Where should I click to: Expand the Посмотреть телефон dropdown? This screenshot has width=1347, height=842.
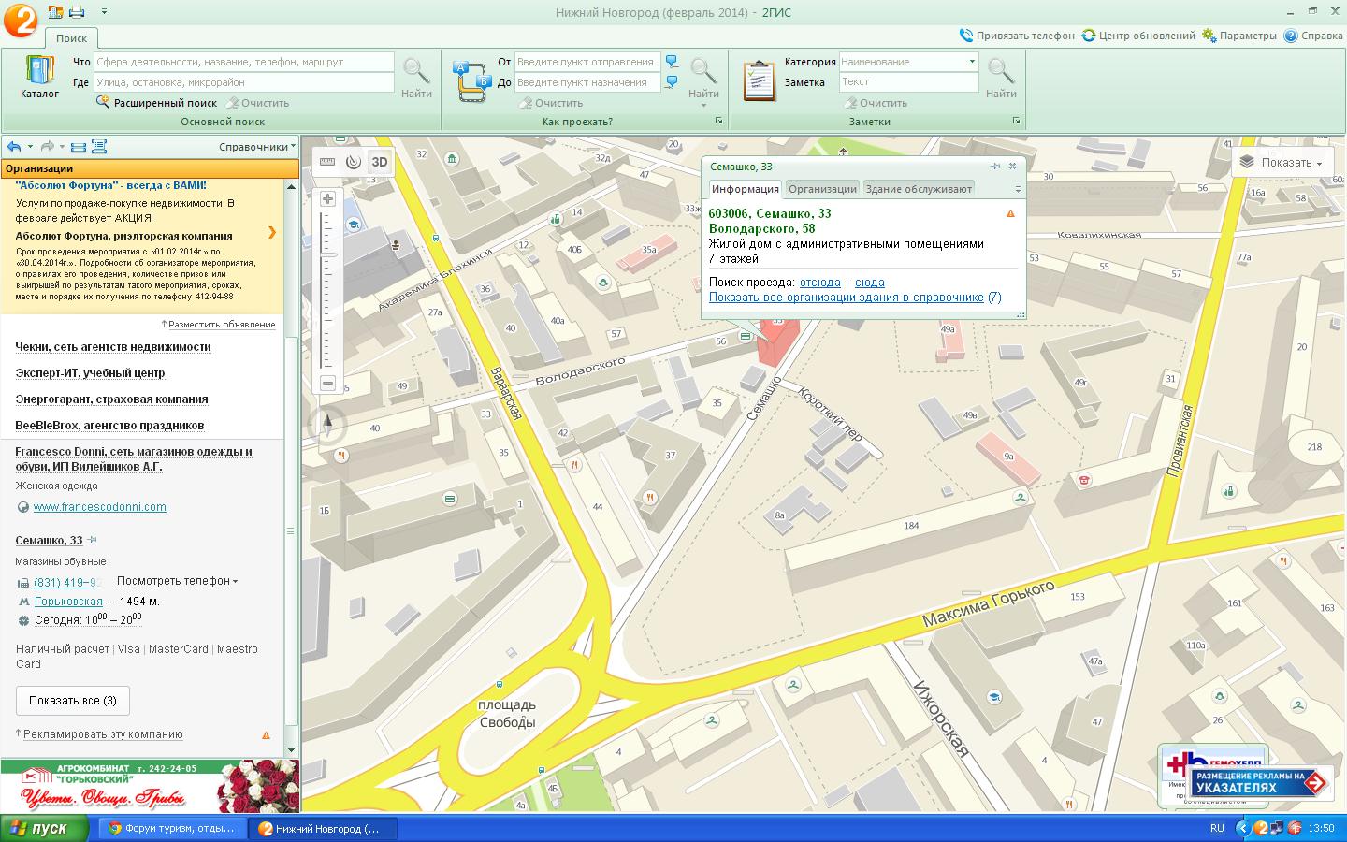tap(177, 581)
